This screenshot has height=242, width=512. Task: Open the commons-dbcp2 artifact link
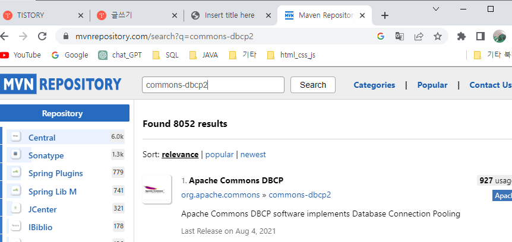(x=300, y=195)
